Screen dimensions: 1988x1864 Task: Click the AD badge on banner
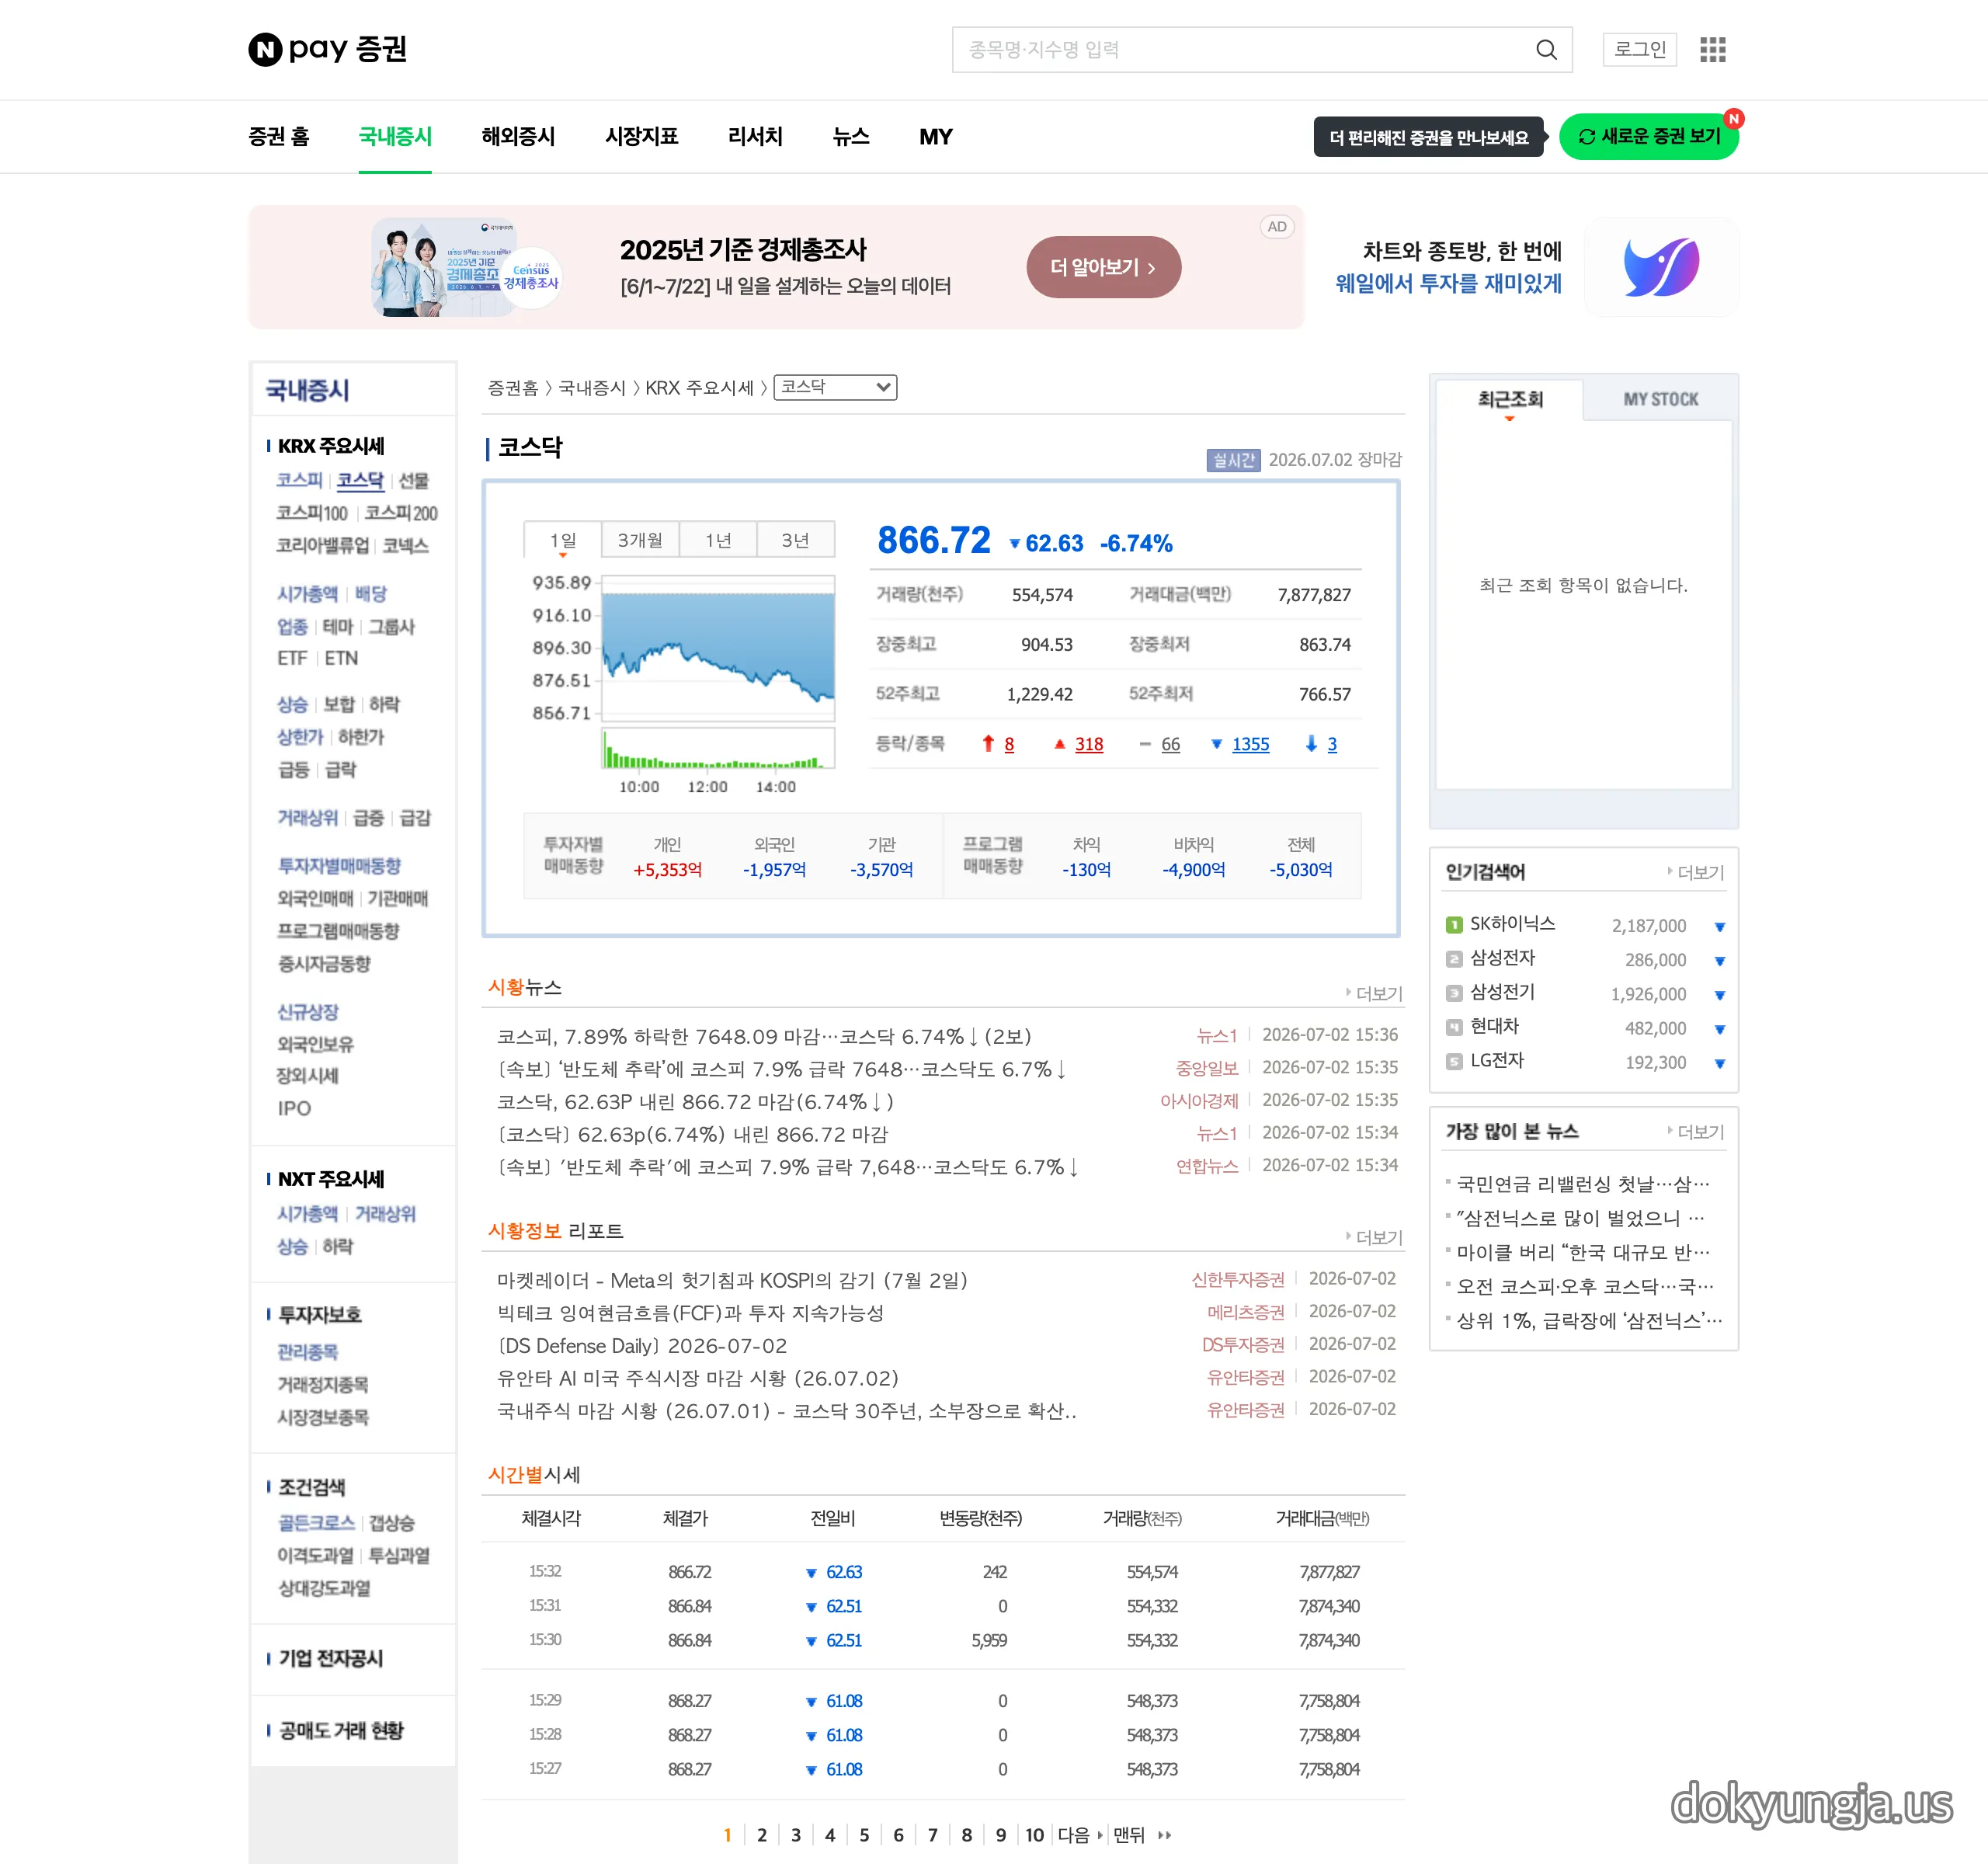[1277, 227]
